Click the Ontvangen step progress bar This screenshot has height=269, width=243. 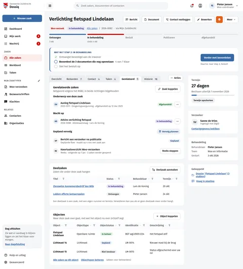tap(67, 34)
